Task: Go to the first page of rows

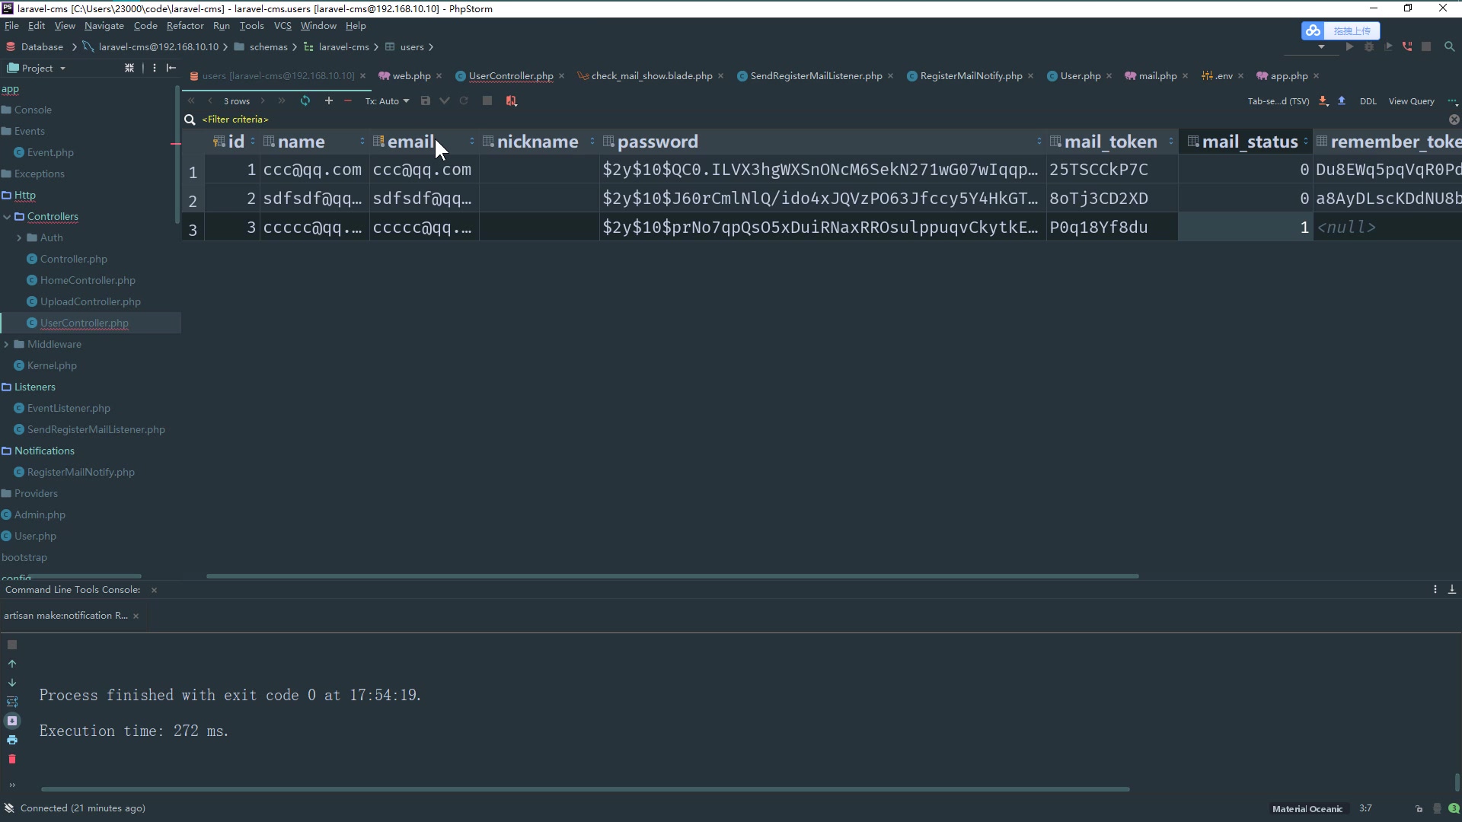Action: (192, 100)
